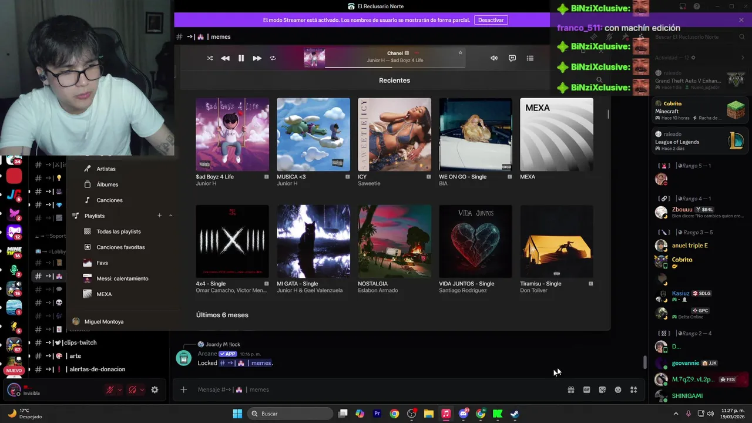This screenshot has width=752, height=423.
Task: Click Desactivar streamer mode button
Action: click(x=491, y=20)
